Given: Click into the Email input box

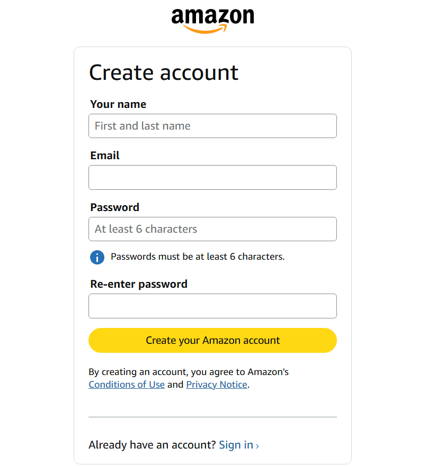Looking at the screenshot, I should coord(212,177).
